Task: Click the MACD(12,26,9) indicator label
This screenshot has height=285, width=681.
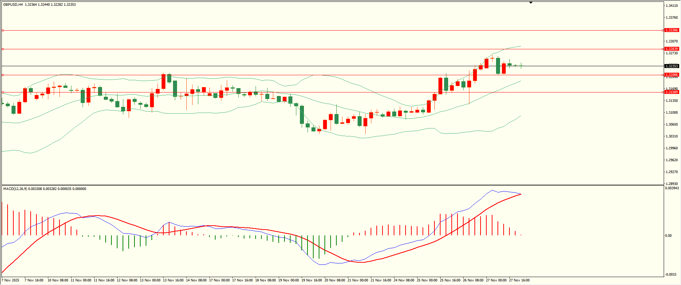Action: pyautogui.click(x=15, y=189)
